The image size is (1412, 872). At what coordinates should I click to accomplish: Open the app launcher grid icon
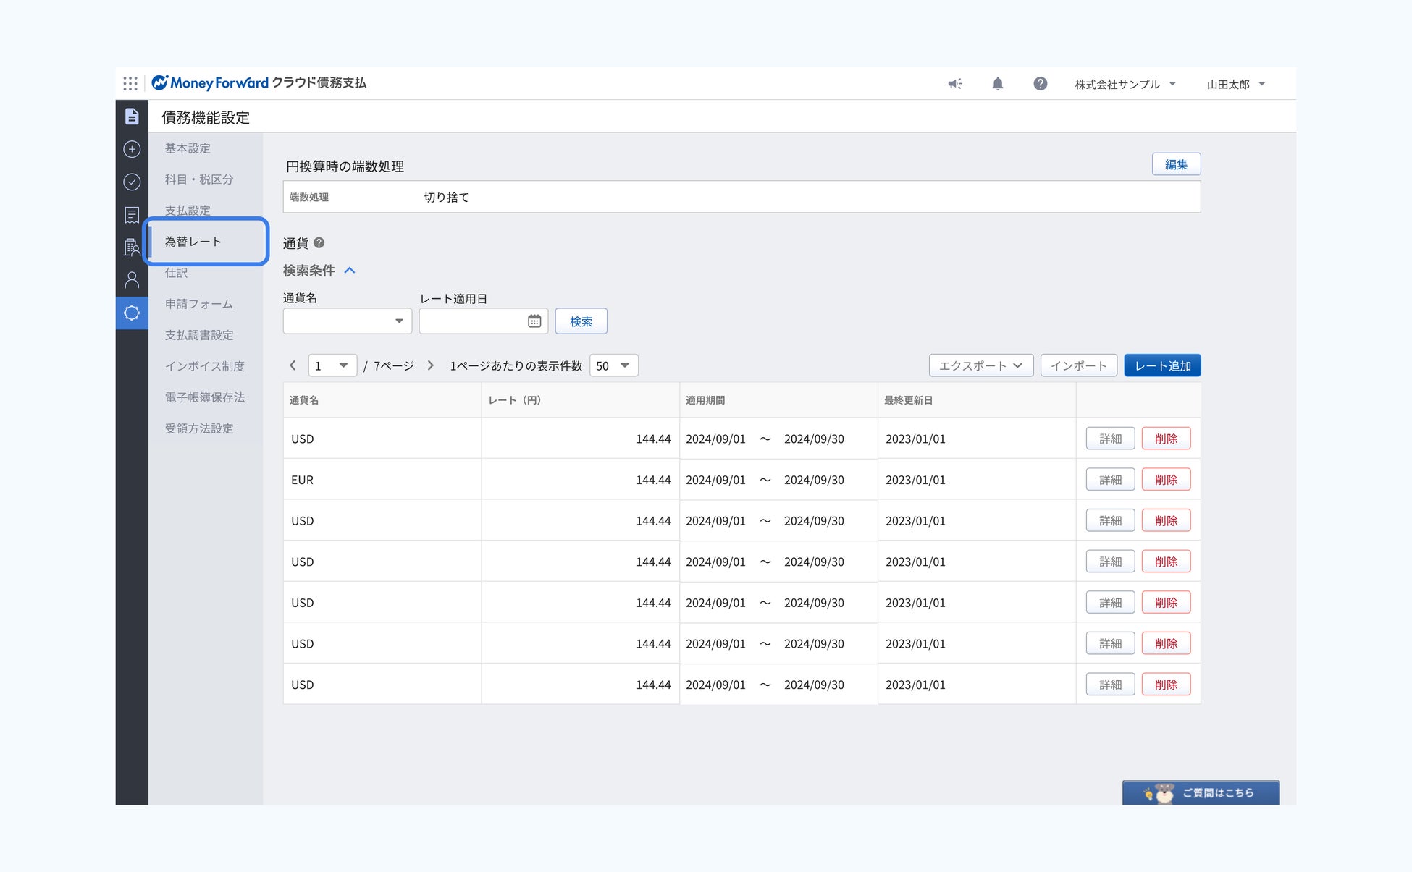(130, 83)
